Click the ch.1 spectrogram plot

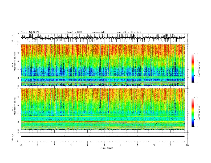point(103,65)
